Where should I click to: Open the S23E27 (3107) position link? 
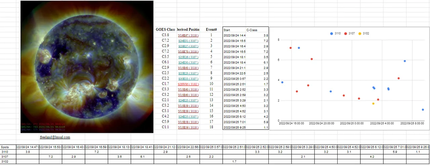188,46
